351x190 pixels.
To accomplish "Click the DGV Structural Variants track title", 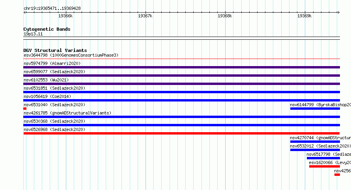I will coord(55,50).
